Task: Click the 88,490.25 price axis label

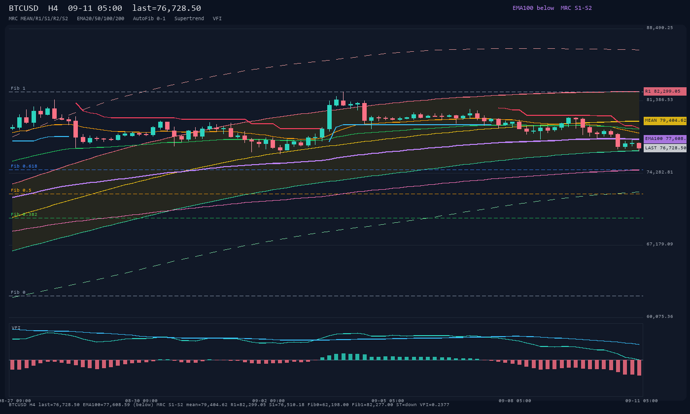Action: click(x=659, y=28)
